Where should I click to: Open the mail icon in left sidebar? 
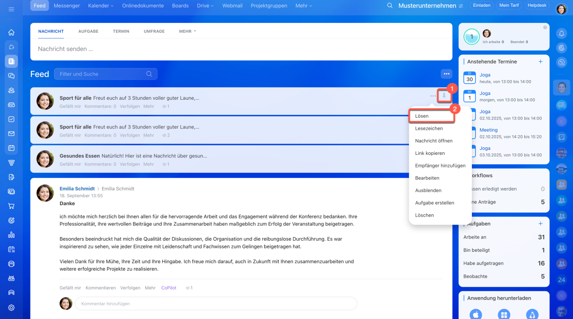tap(11, 134)
